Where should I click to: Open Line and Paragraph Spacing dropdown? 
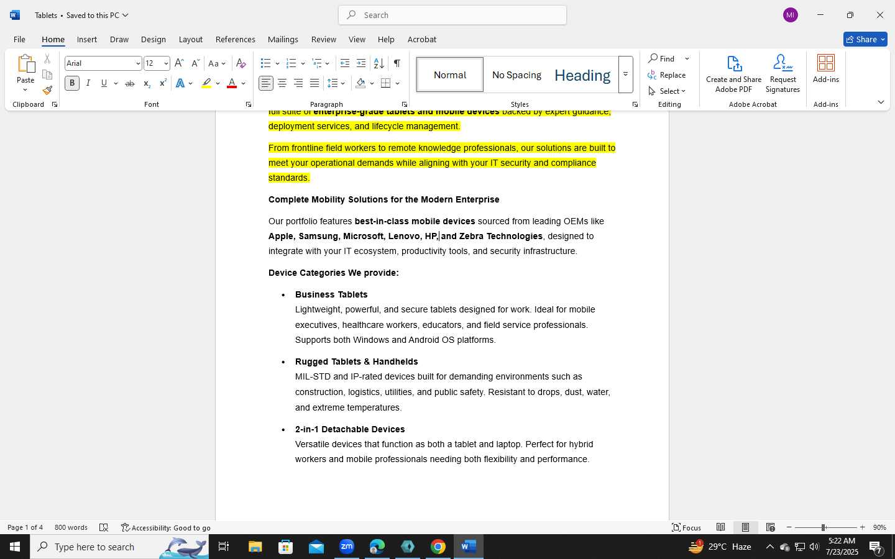click(x=336, y=83)
